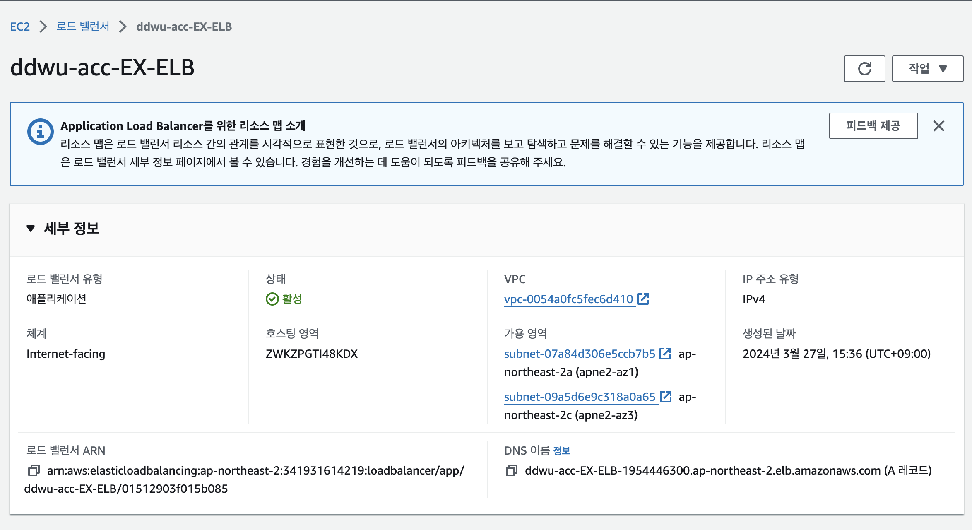
Task: Click the blue info icon in banner
Action: [x=40, y=132]
